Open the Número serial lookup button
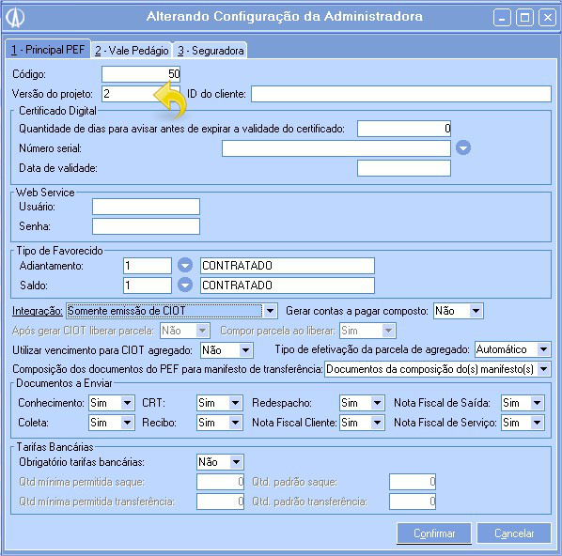The height and width of the screenshot is (556, 562). tap(463, 147)
